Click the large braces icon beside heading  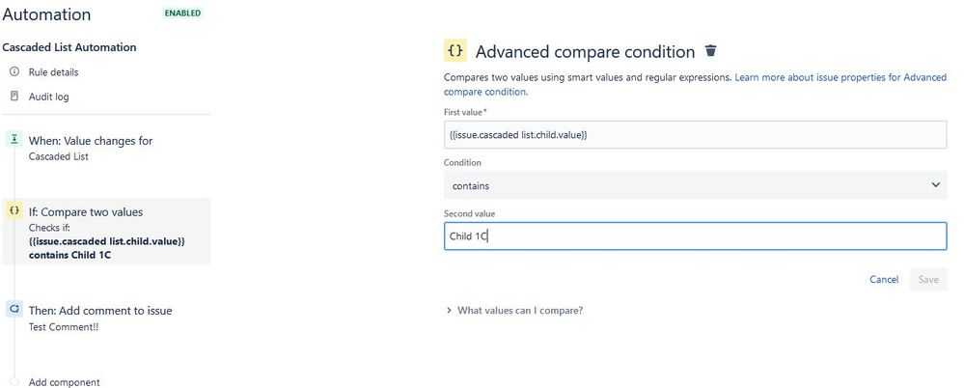coord(454,51)
